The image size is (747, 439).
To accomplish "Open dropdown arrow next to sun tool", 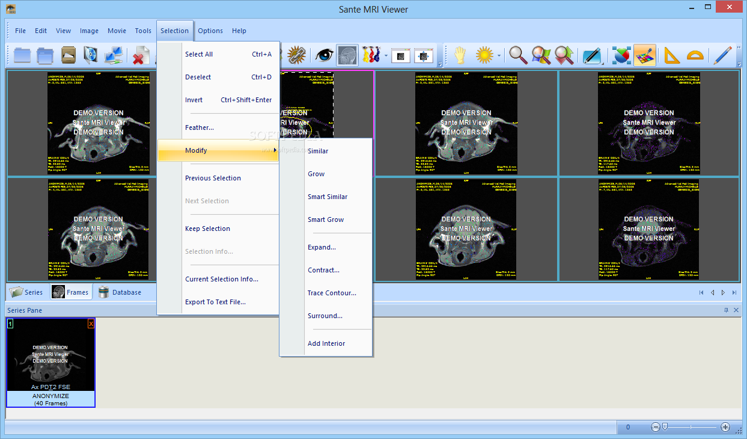I will point(499,56).
